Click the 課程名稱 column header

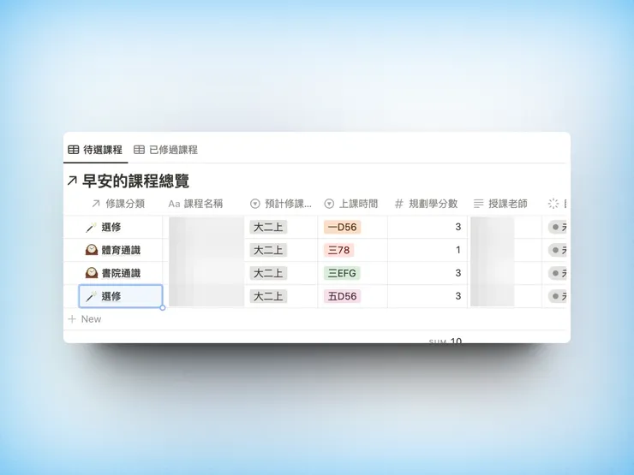(195, 204)
